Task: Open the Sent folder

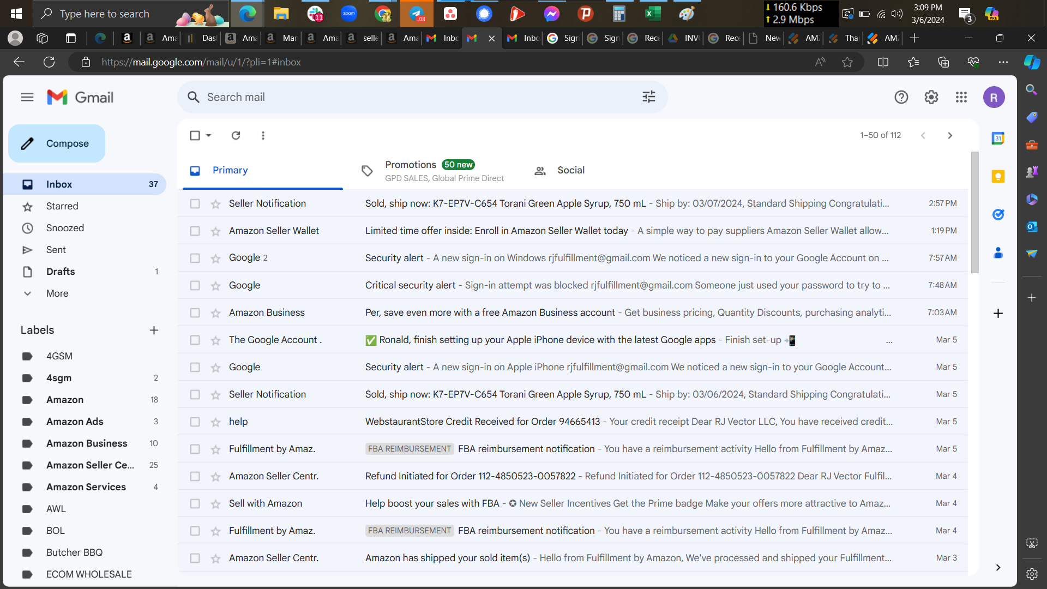Action: (85, 250)
